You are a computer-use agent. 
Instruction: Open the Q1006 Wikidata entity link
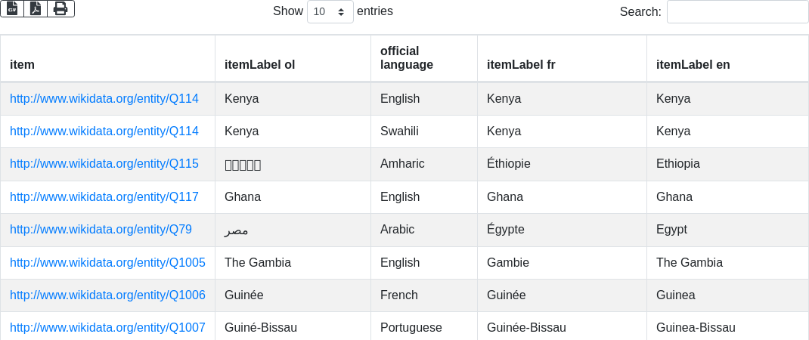(x=107, y=295)
